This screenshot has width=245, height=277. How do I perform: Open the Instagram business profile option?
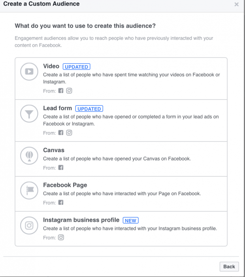[81, 220]
